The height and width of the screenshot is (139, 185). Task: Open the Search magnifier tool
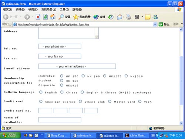coord(64,17)
